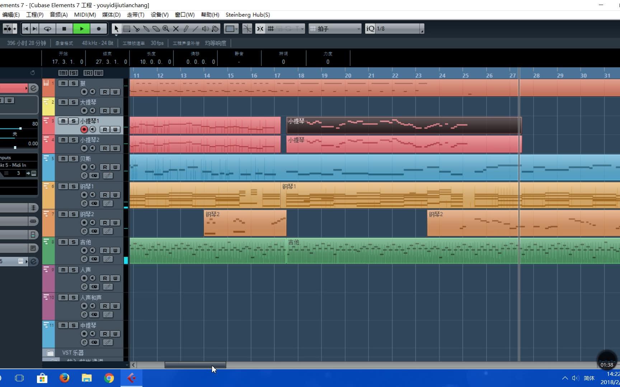Toggle global read automation button
This screenshot has width=620, height=387.
click(88, 73)
